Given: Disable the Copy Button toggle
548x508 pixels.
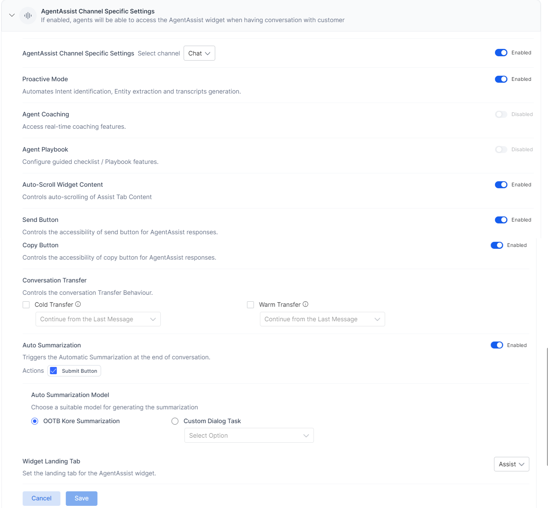Looking at the screenshot, I should 497,245.
